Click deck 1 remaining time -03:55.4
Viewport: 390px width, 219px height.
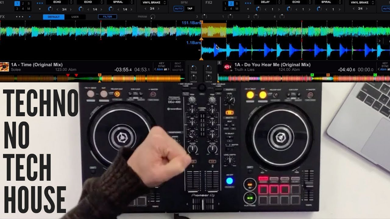click(x=123, y=70)
